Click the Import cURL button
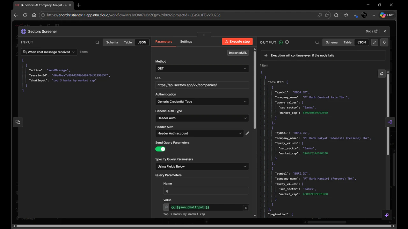The width and height of the screenshot is (408, 229). [x=238, y=53]
